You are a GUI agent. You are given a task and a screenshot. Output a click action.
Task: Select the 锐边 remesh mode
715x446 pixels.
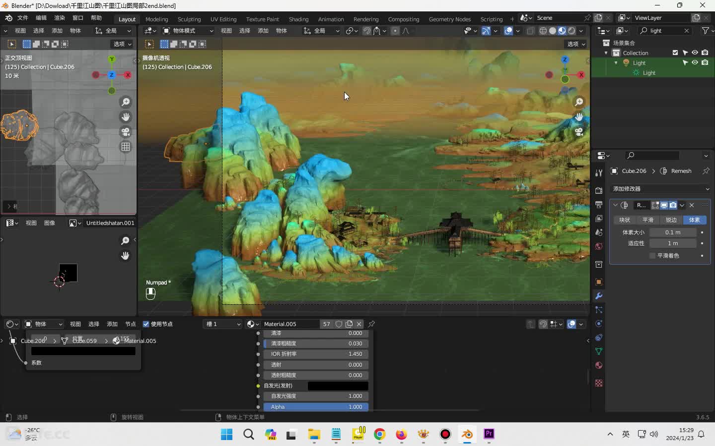(671, 220)
